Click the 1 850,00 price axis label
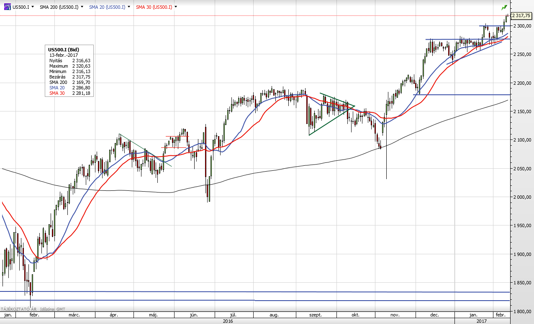The image size is (534, 324). [x=523, y=283]
